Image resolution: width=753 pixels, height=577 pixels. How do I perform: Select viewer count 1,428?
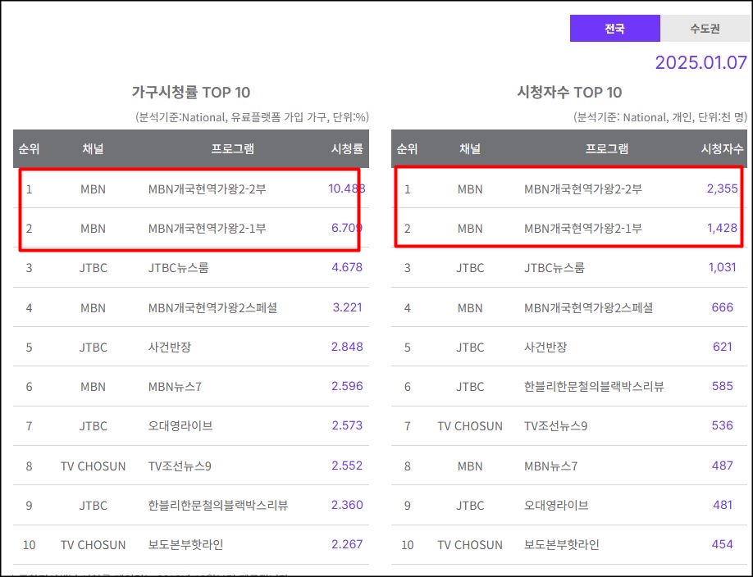723,228
